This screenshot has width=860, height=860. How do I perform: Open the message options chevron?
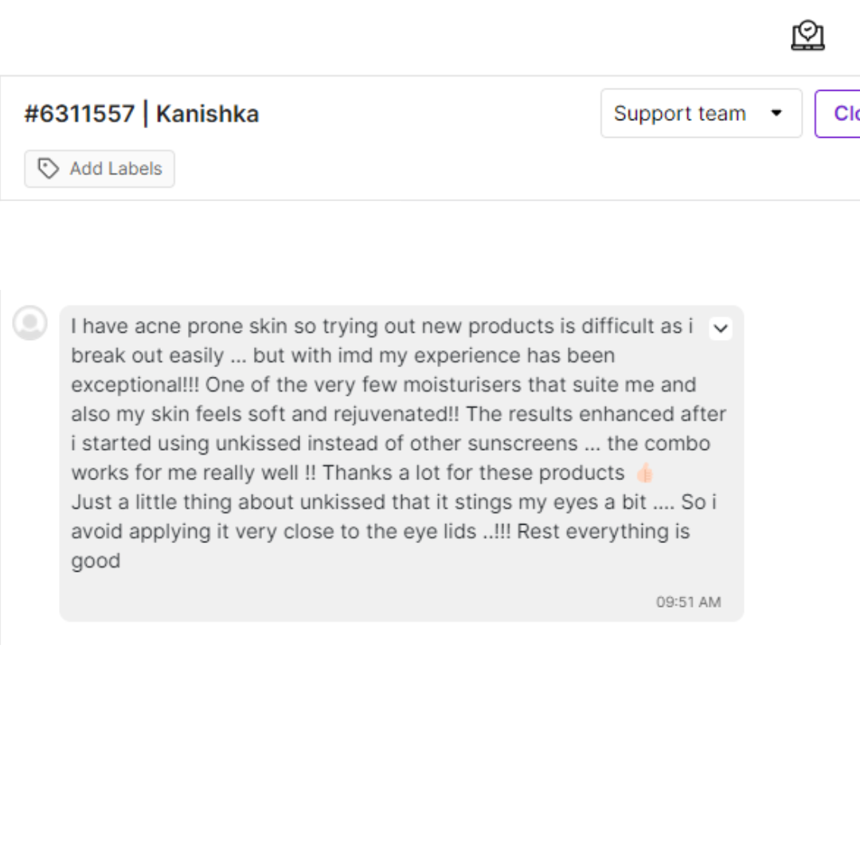tap(720, 328)
